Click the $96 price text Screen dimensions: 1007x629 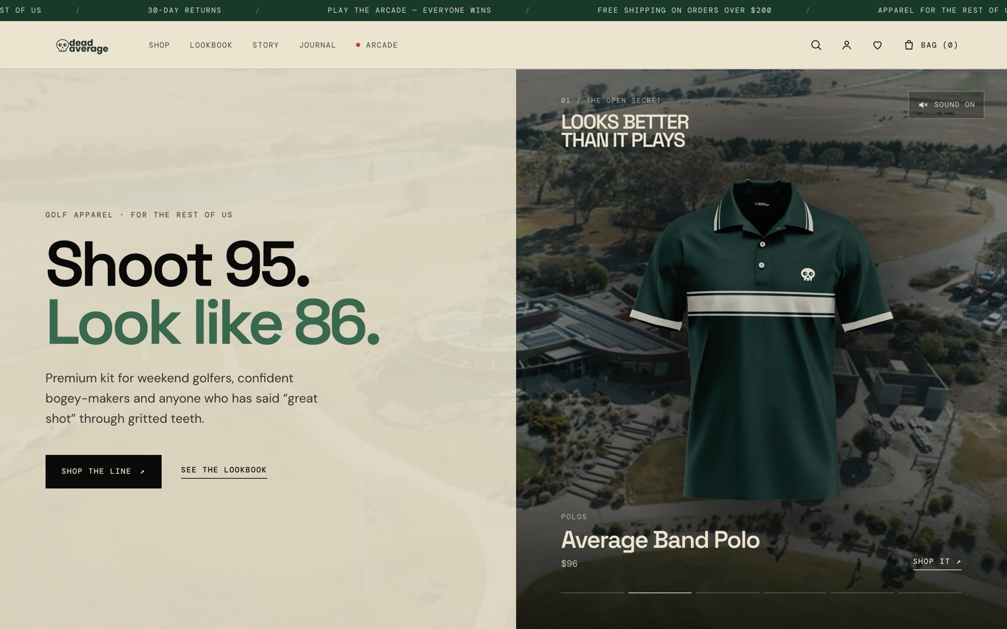(569, 564)
